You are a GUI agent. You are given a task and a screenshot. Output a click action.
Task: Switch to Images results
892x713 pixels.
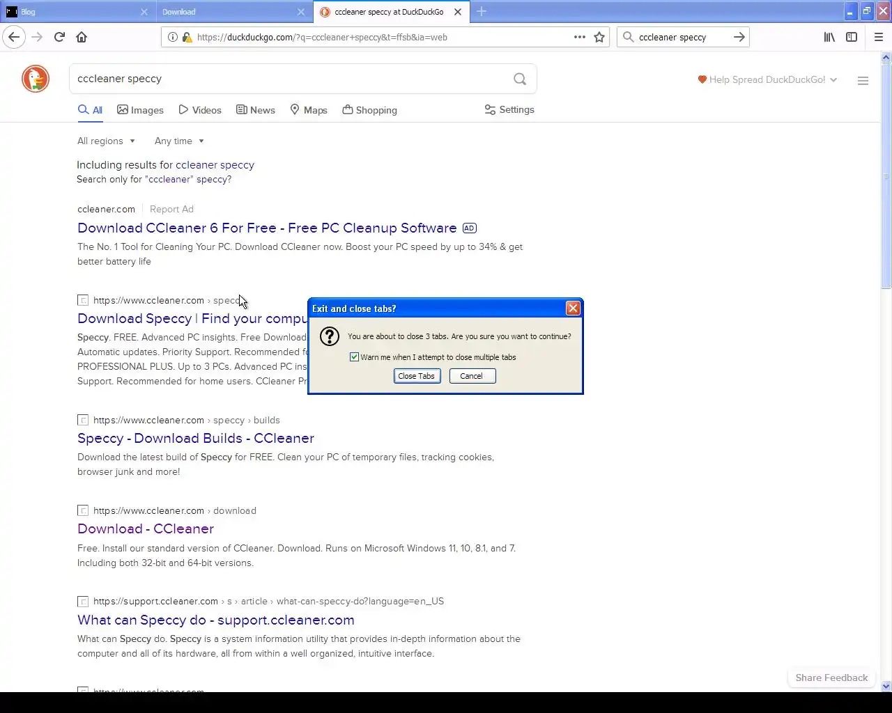point(140,110)
